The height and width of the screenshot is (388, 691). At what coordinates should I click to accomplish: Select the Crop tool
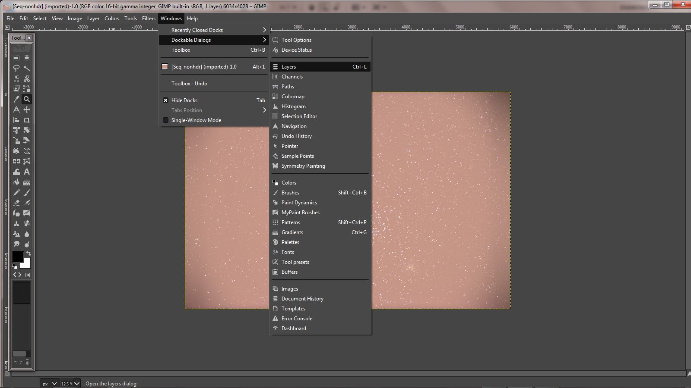27,120
